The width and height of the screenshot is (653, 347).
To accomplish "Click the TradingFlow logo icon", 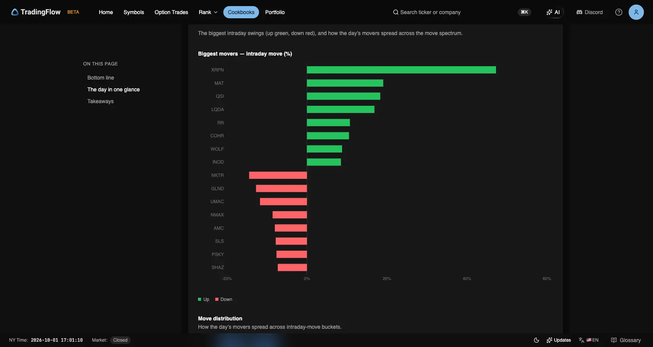I will click(15, 12).
